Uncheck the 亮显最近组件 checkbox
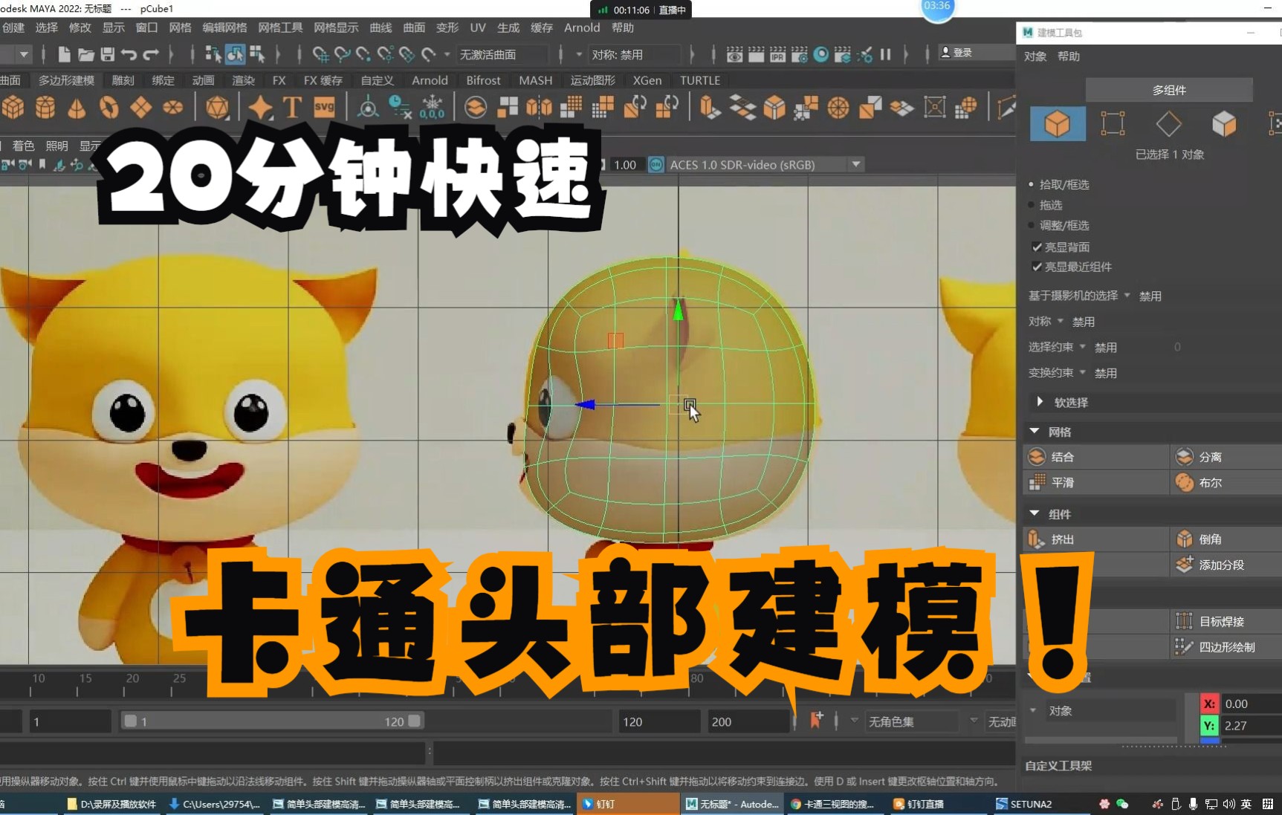Screen dimensions: 1282x815 [1036, 267]
